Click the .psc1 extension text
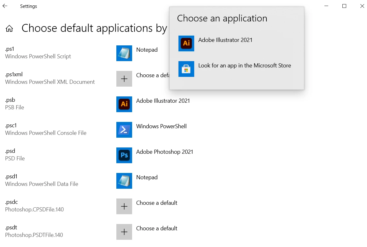This screenshot has width=367, height=247. 11,125
